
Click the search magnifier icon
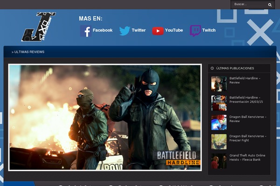[x=270, y=5]
